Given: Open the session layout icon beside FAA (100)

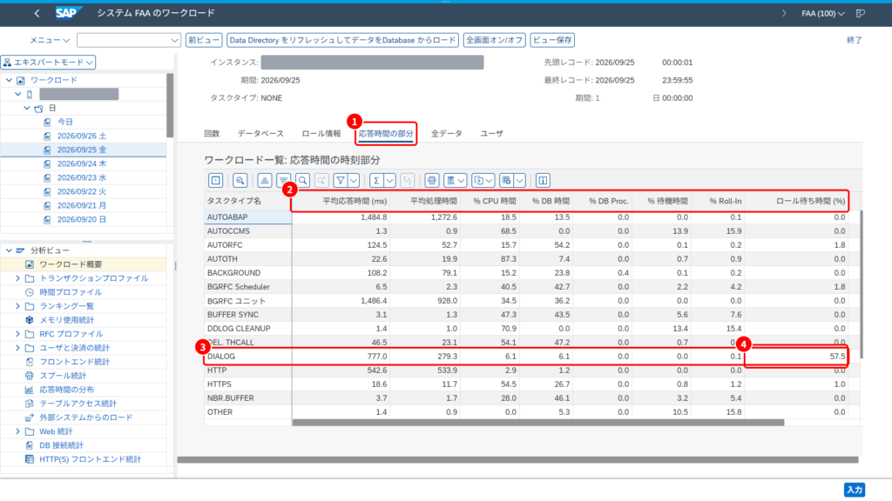Looking at the screenshot, I should (x=860, y=13).
